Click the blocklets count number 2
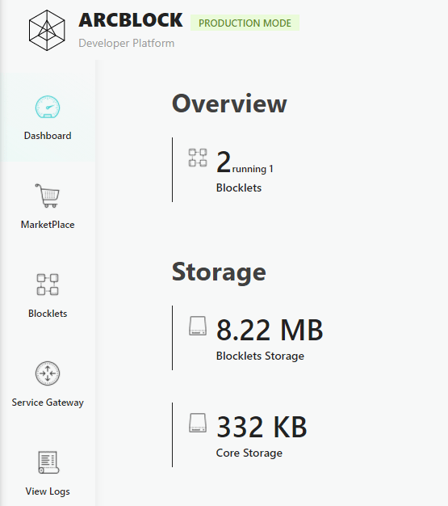The width and height of the screenshot is (448, 506). [x=224, y=162]
